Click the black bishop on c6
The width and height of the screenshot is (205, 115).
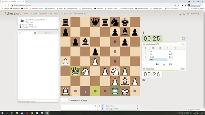point(85,42)
